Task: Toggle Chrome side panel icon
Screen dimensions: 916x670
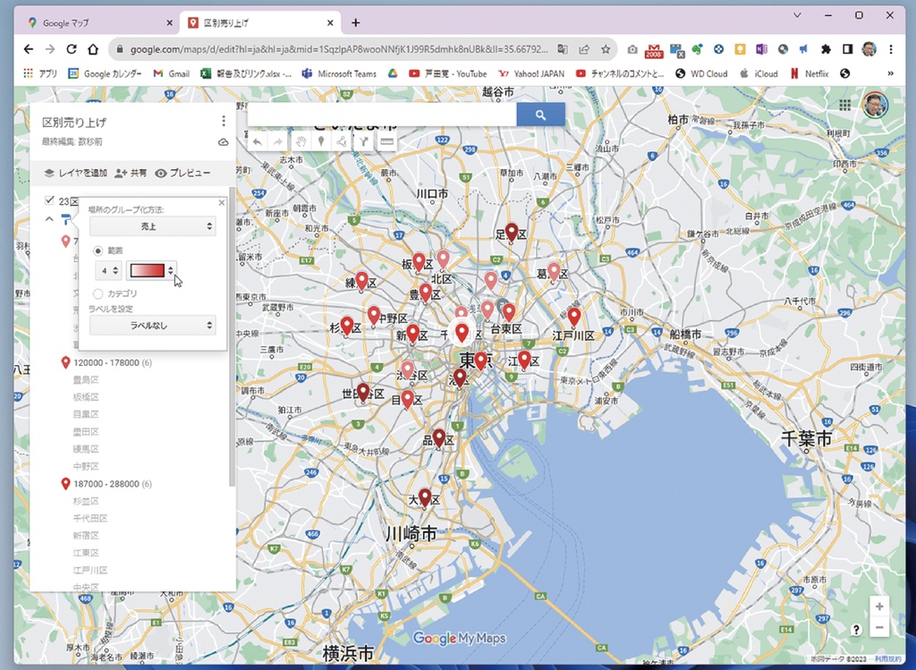Action: 847,50
